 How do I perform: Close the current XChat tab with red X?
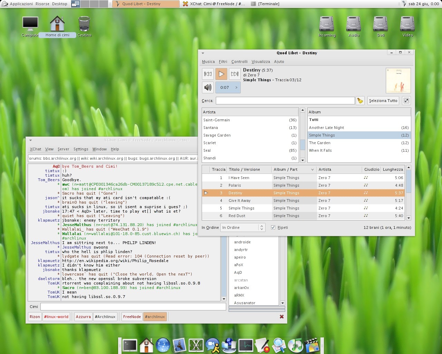(282, 317)
